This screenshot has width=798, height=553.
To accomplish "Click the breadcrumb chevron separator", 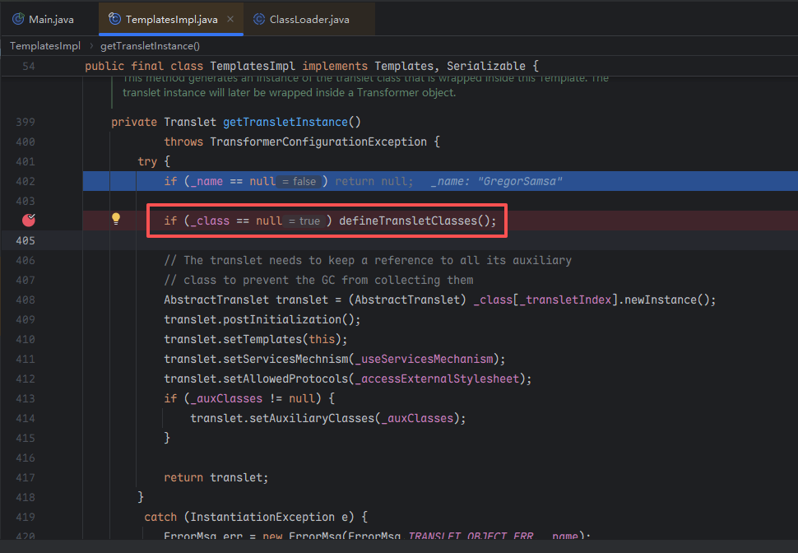I will [x=90, y=46].
